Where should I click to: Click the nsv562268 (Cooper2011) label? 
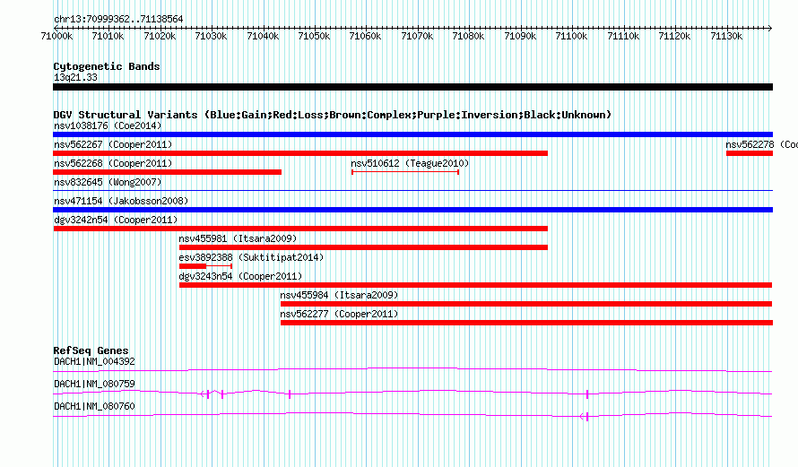[x=113, y=163]
